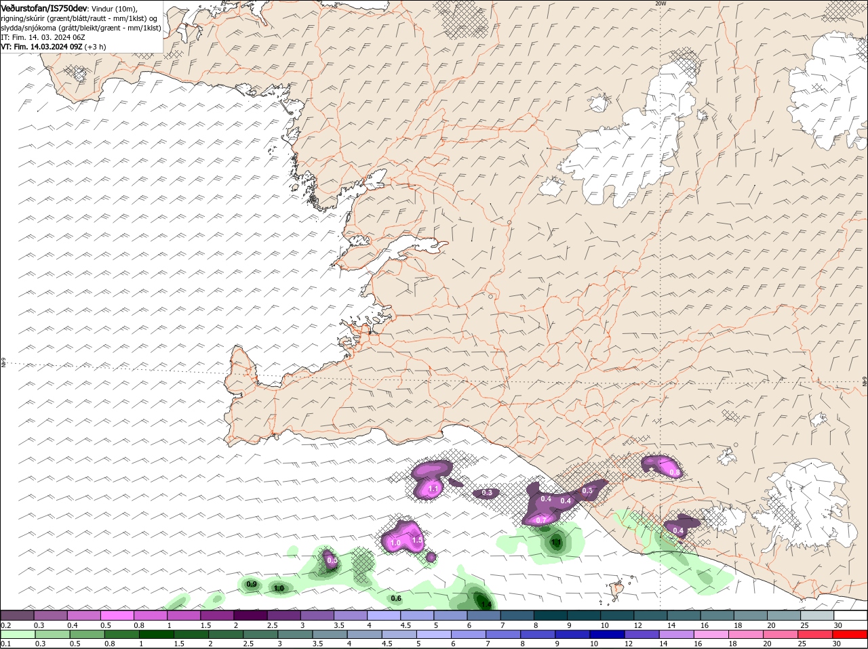The height and width of the screenshot is (649, 868).
Task: Click the 30 tick label in the lower scale
Action: 837,644
